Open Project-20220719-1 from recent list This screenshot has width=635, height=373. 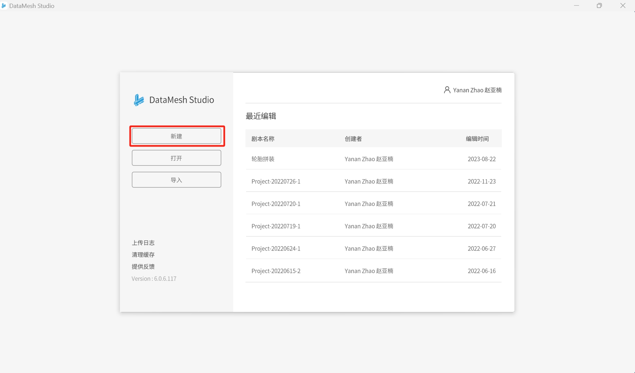373,226
